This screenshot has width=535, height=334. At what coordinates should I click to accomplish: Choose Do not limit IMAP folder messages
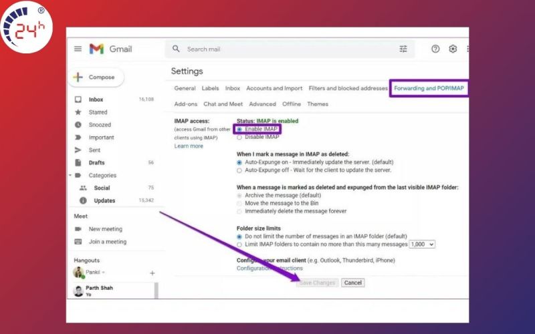pos(239,236)
